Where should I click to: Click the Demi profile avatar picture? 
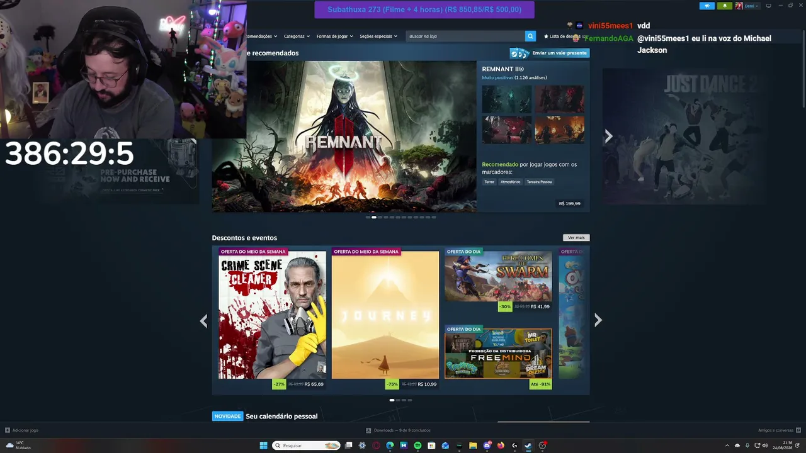739,6
